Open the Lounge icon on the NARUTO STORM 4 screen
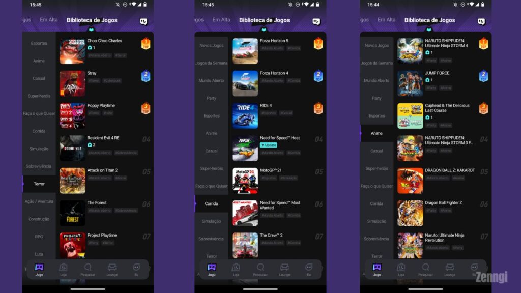Viewport: 521px width, 293px height. tap(450, 268)
